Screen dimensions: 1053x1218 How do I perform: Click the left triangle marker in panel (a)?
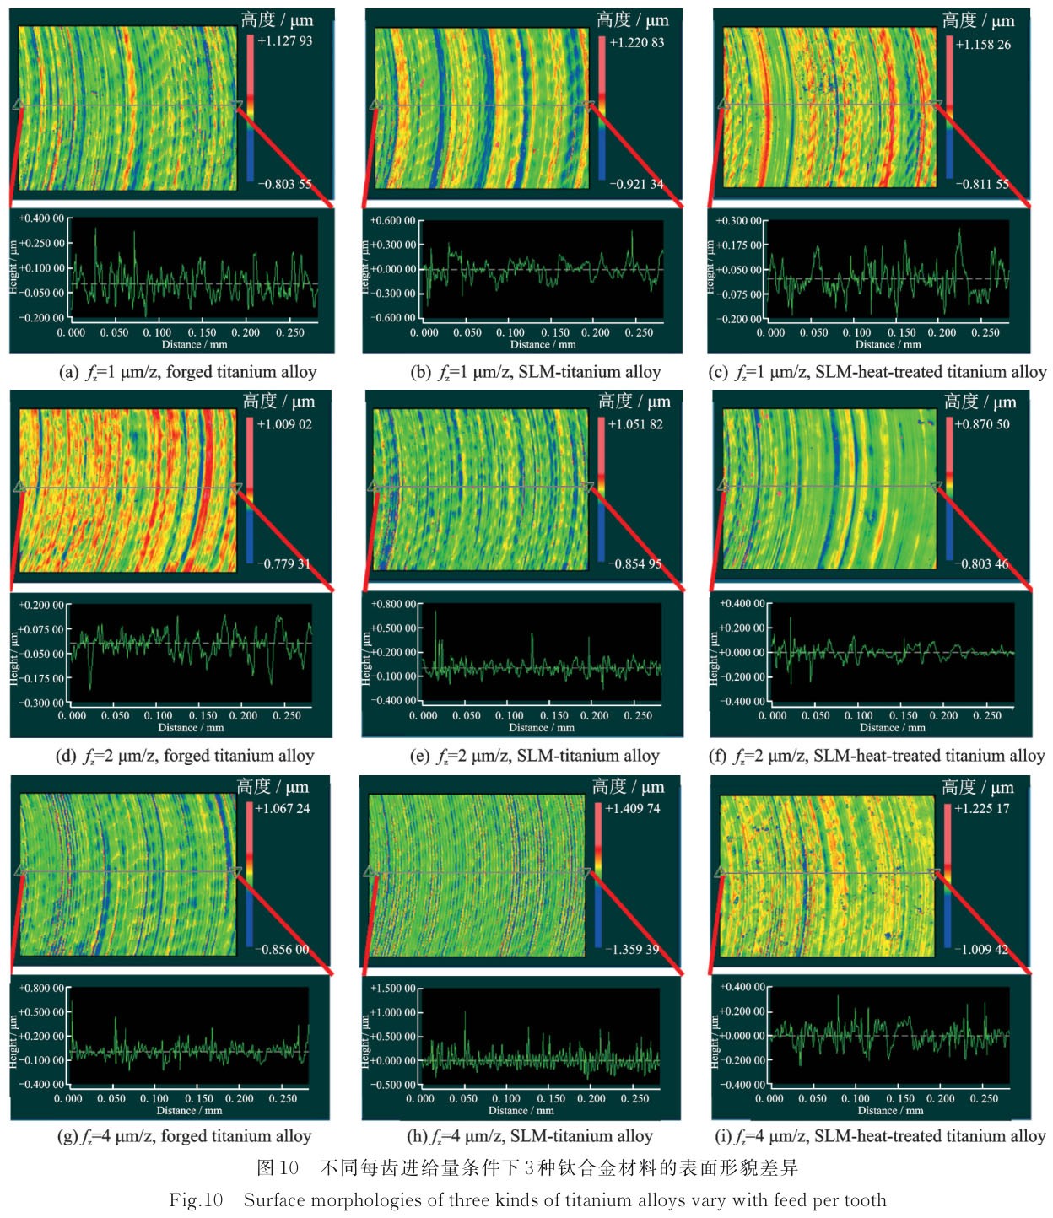[16, 105]
